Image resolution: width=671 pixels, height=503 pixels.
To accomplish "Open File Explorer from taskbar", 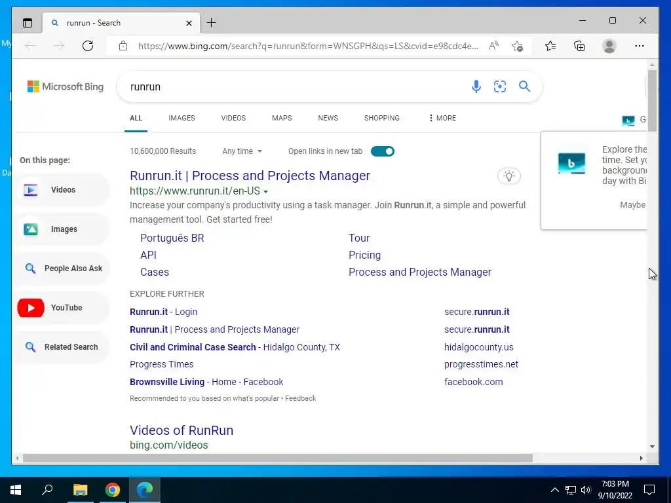I will point(80,490).
